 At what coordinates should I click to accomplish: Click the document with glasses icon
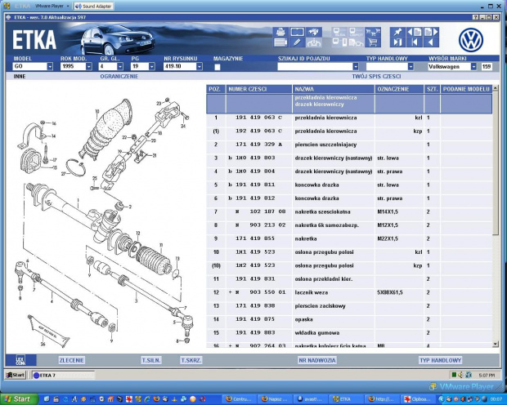(356, 42)
